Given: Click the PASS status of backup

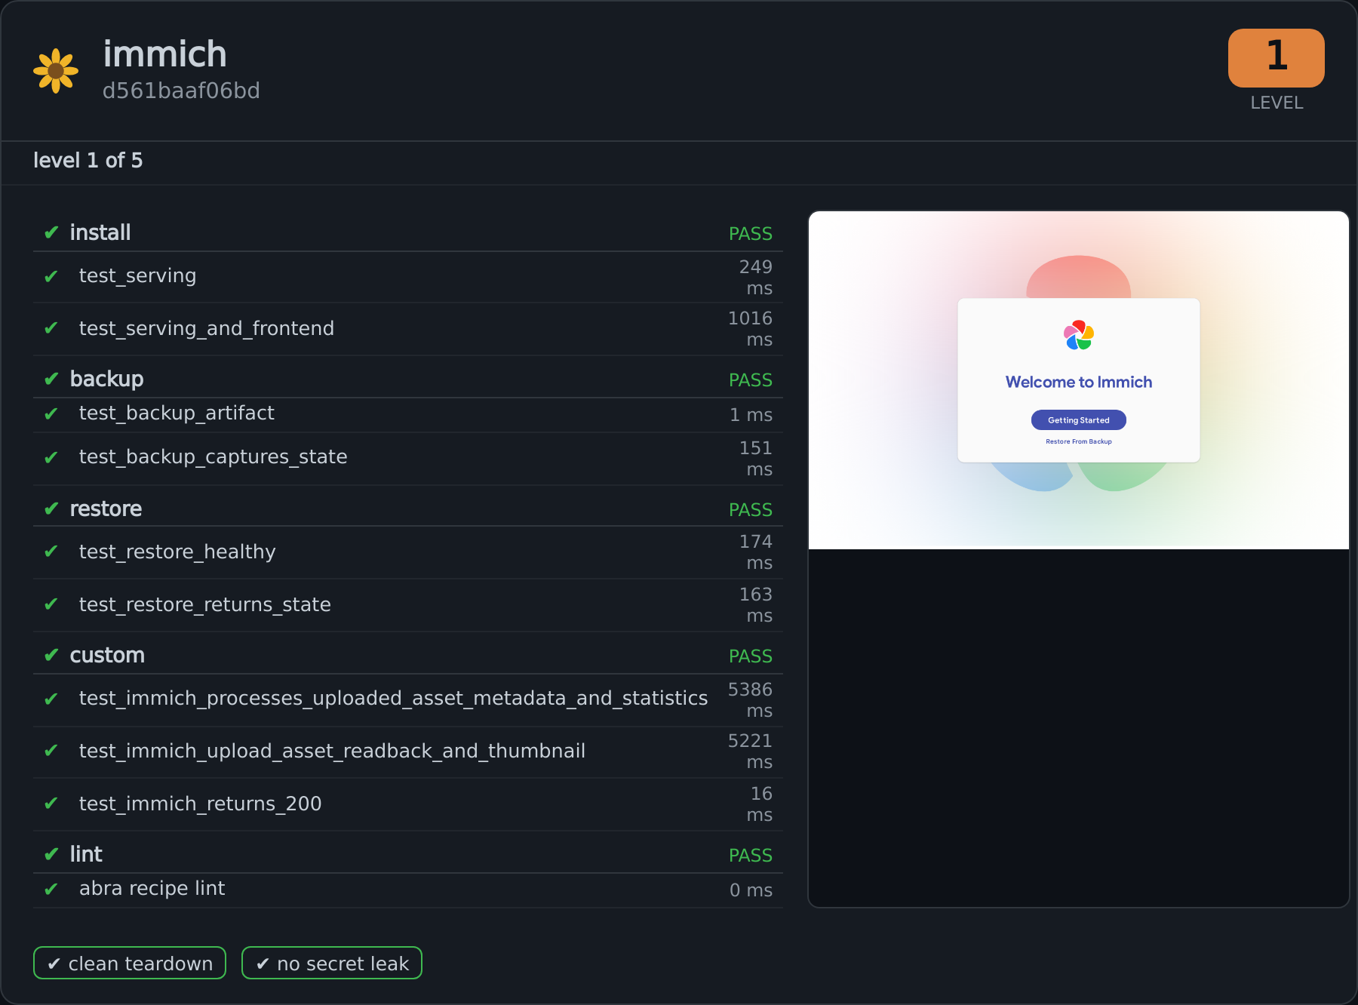Looking at the screenshot, I should pyautogui.click(x=751, y=380).
